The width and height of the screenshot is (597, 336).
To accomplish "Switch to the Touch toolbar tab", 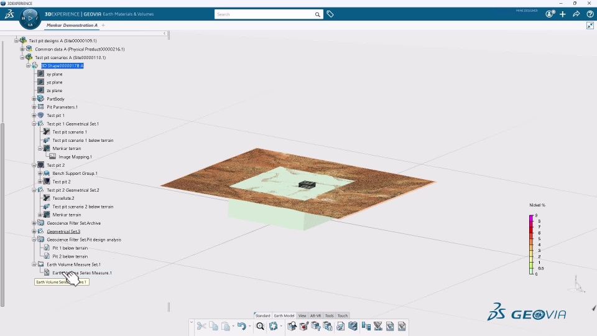I will [343, 315].
